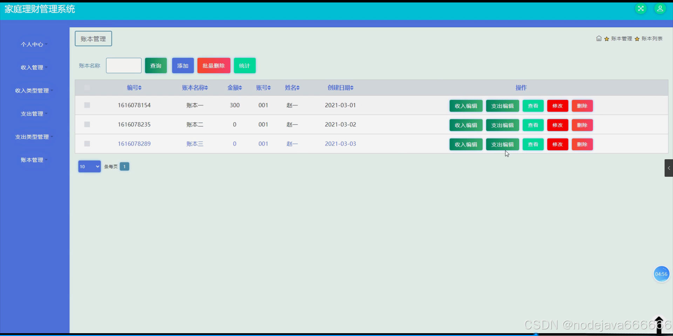Sort table by 账本名称 column
This screenshot has width=673, height=336.
[195, 88]
